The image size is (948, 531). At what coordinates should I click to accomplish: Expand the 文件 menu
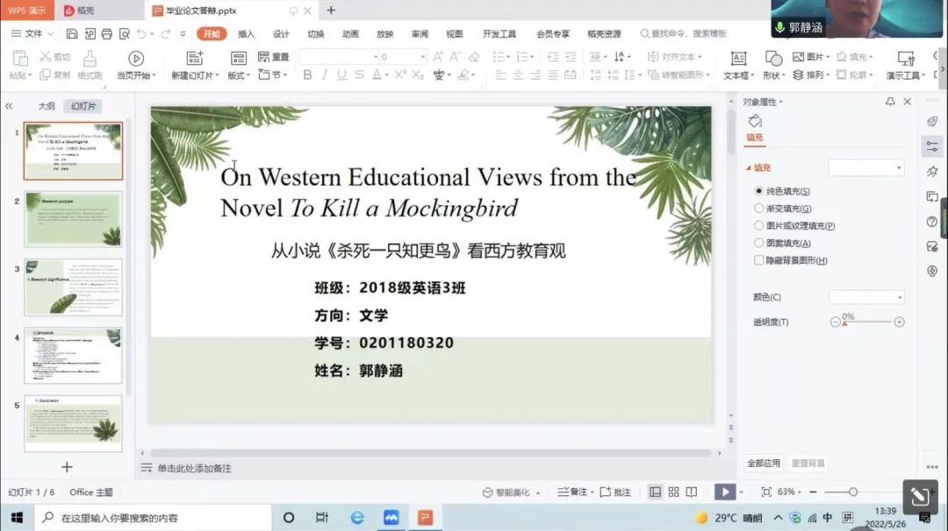(x=32, y=34)
